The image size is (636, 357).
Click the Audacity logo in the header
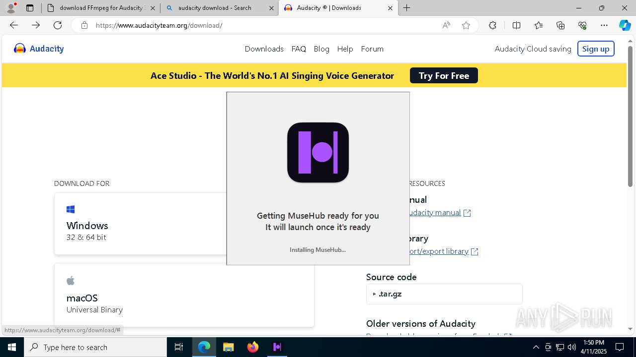39,49
